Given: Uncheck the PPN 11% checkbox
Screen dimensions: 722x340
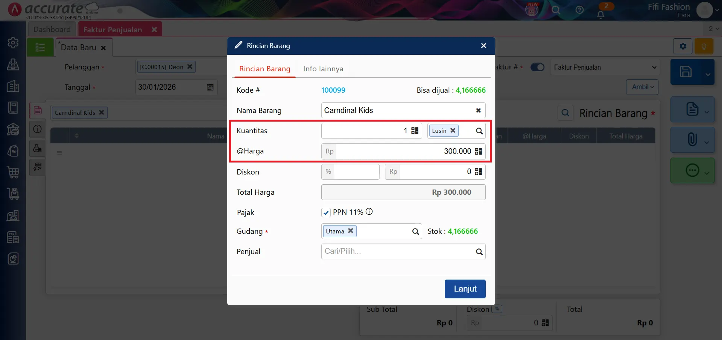Looking at the screenshot, I should tap(326, 212).
